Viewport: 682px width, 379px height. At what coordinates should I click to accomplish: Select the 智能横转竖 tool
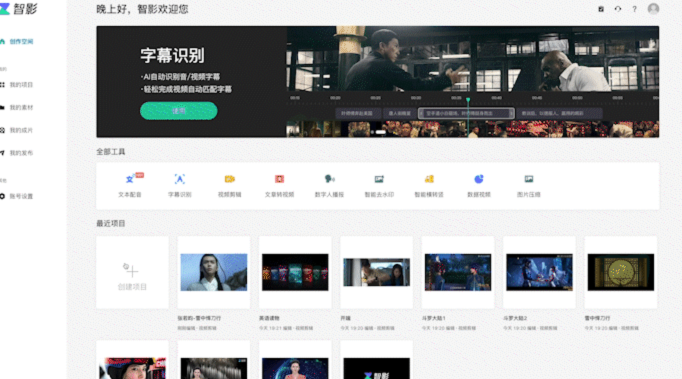click(x=429, y=185)
